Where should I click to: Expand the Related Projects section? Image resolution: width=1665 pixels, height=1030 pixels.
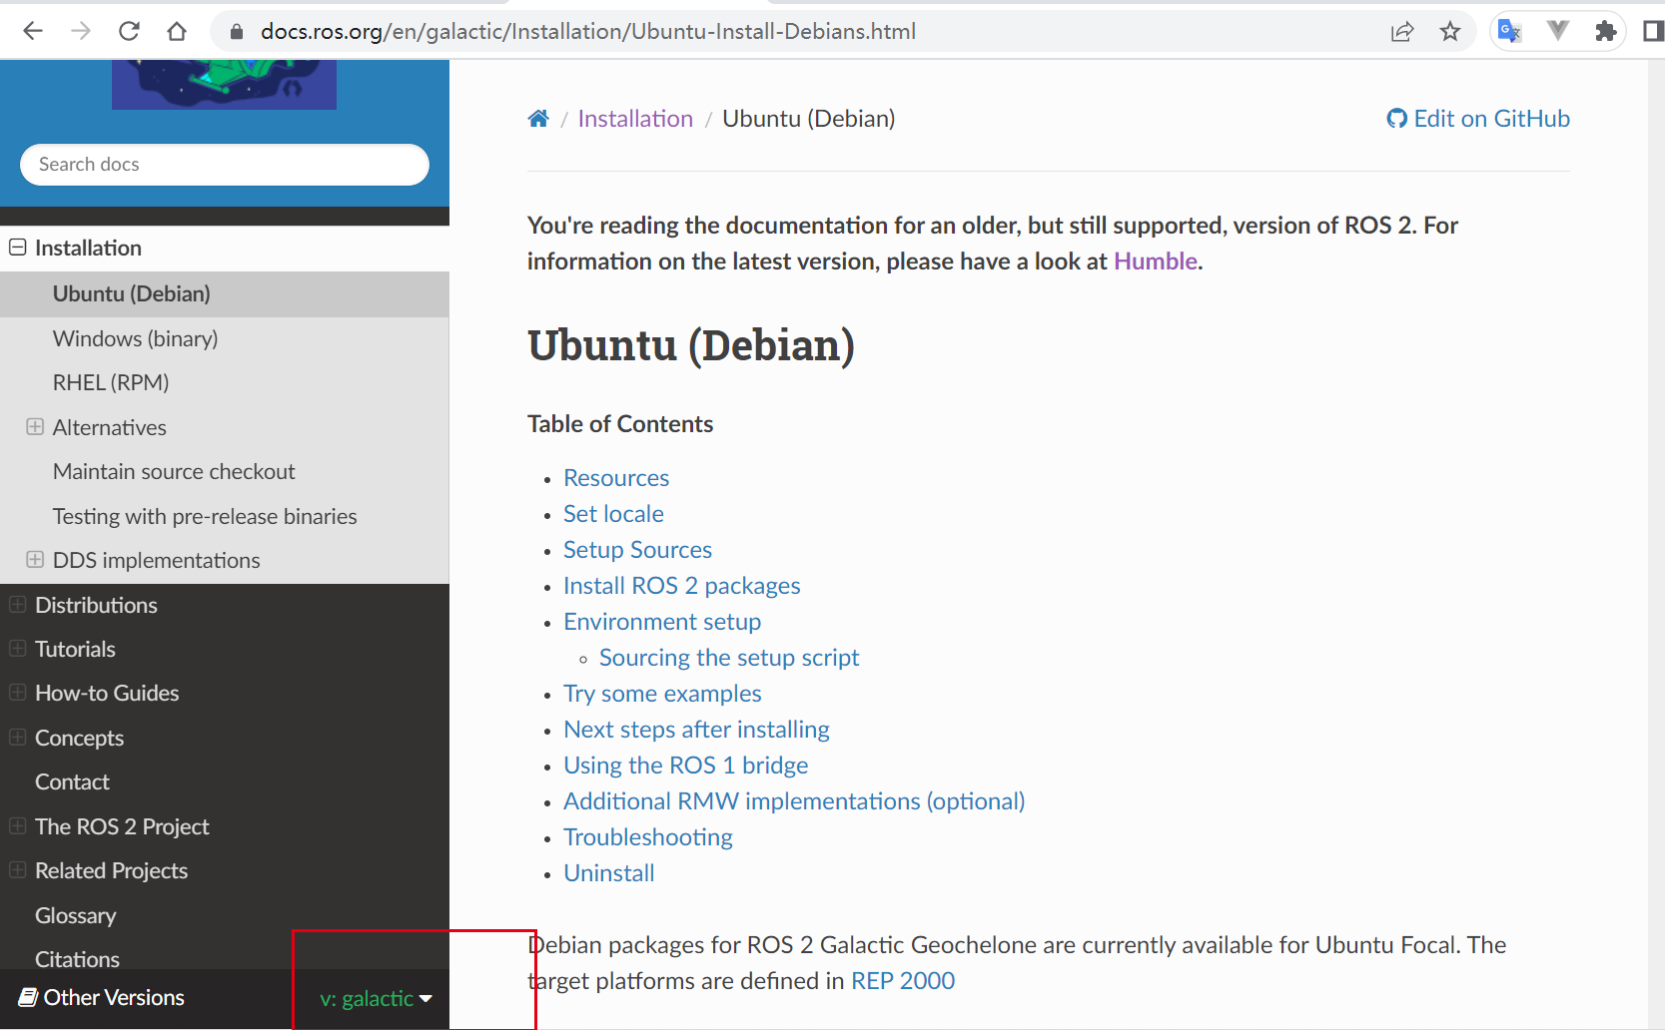(18, 870)
